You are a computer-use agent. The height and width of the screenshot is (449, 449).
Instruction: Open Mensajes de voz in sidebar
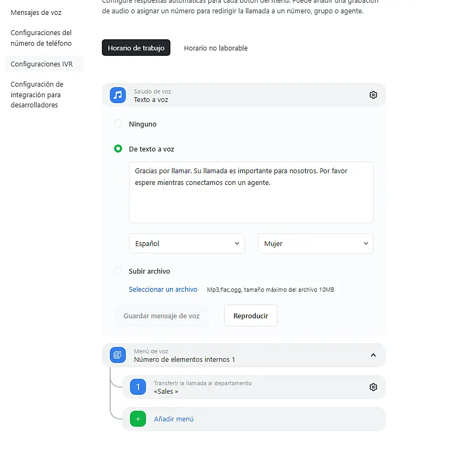[x=36, y=12]
